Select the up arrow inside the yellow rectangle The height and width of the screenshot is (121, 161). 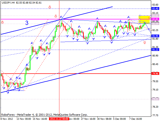149,18
